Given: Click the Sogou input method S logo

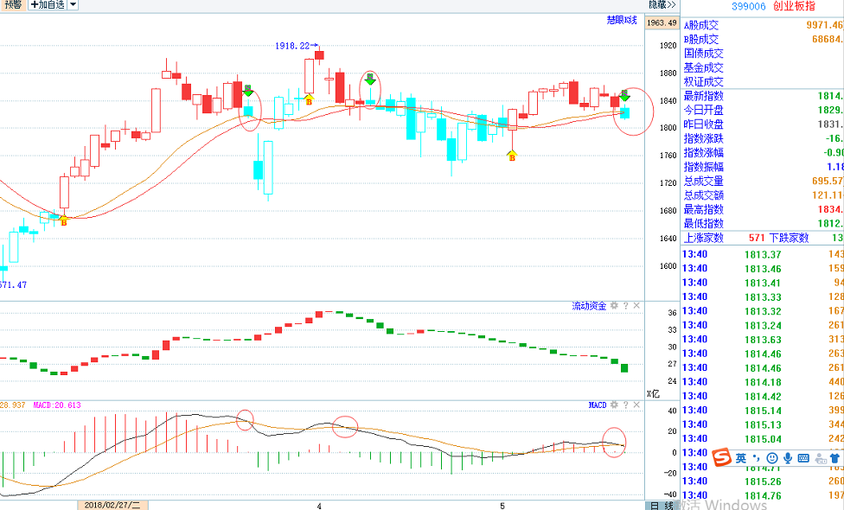Looking at the screenshot, I should (722, 456).
